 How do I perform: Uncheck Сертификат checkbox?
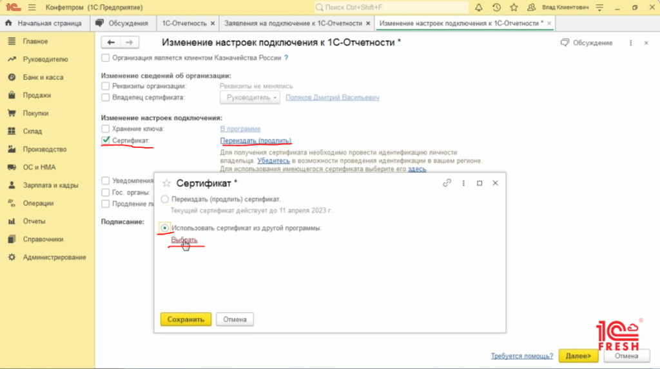pyautogui.click(x=105, y=140)
